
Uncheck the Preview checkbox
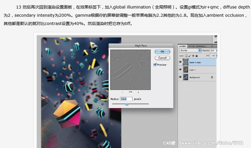pos(155,65)
